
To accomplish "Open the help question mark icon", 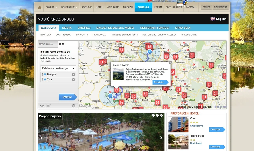I will 73,106.
